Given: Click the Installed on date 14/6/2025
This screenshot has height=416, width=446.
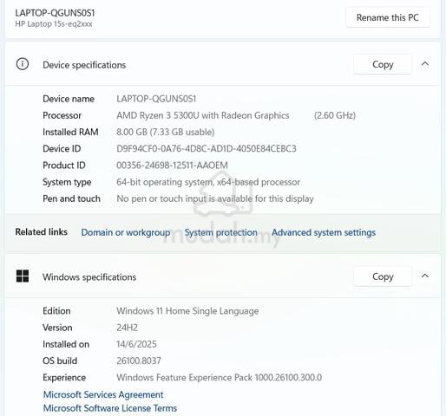Looking at the screenshot, I should pyautogui.click(x=136, y=344).
